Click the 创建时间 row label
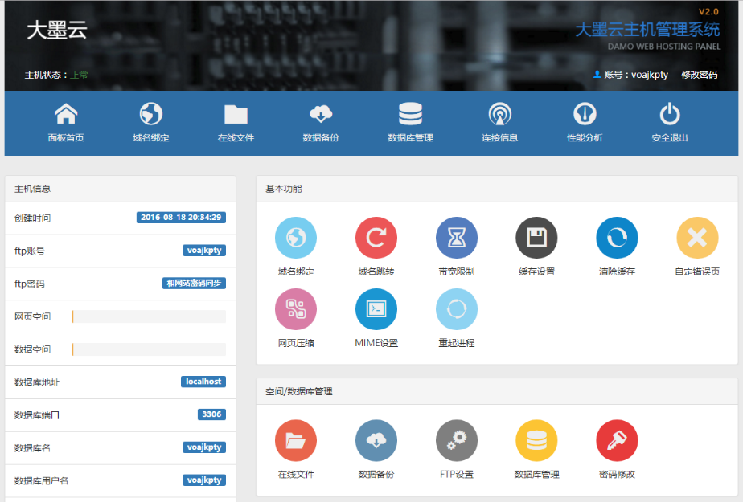Screen dimensions: 743x502 (32, 218)
